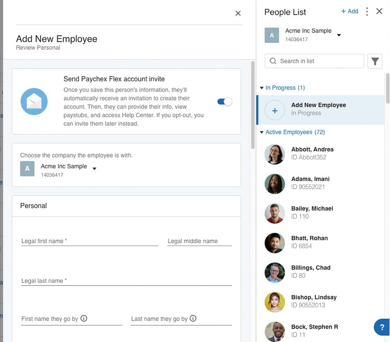Viewport: 390px width, 342px height.
Task: Click the + Add link in People List
Action: click(350, 11)
